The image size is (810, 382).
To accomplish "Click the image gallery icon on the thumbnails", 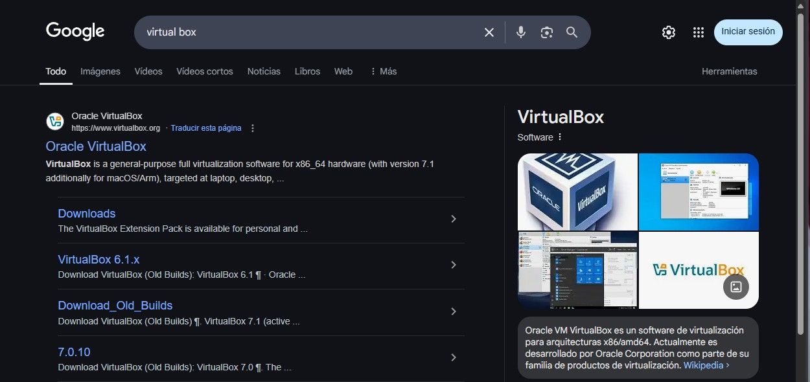I will [736, 287].
